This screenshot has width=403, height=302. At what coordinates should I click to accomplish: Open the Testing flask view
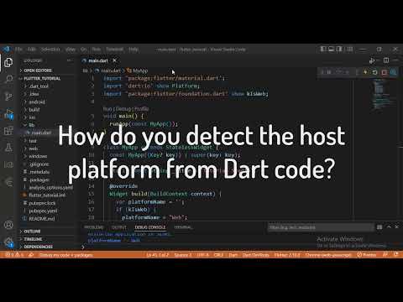8,148
